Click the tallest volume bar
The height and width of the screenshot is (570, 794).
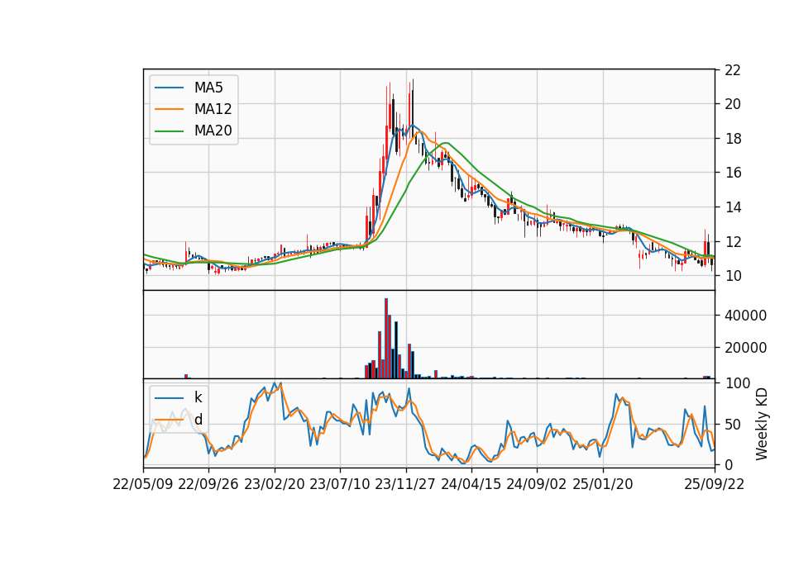[386, 339]
